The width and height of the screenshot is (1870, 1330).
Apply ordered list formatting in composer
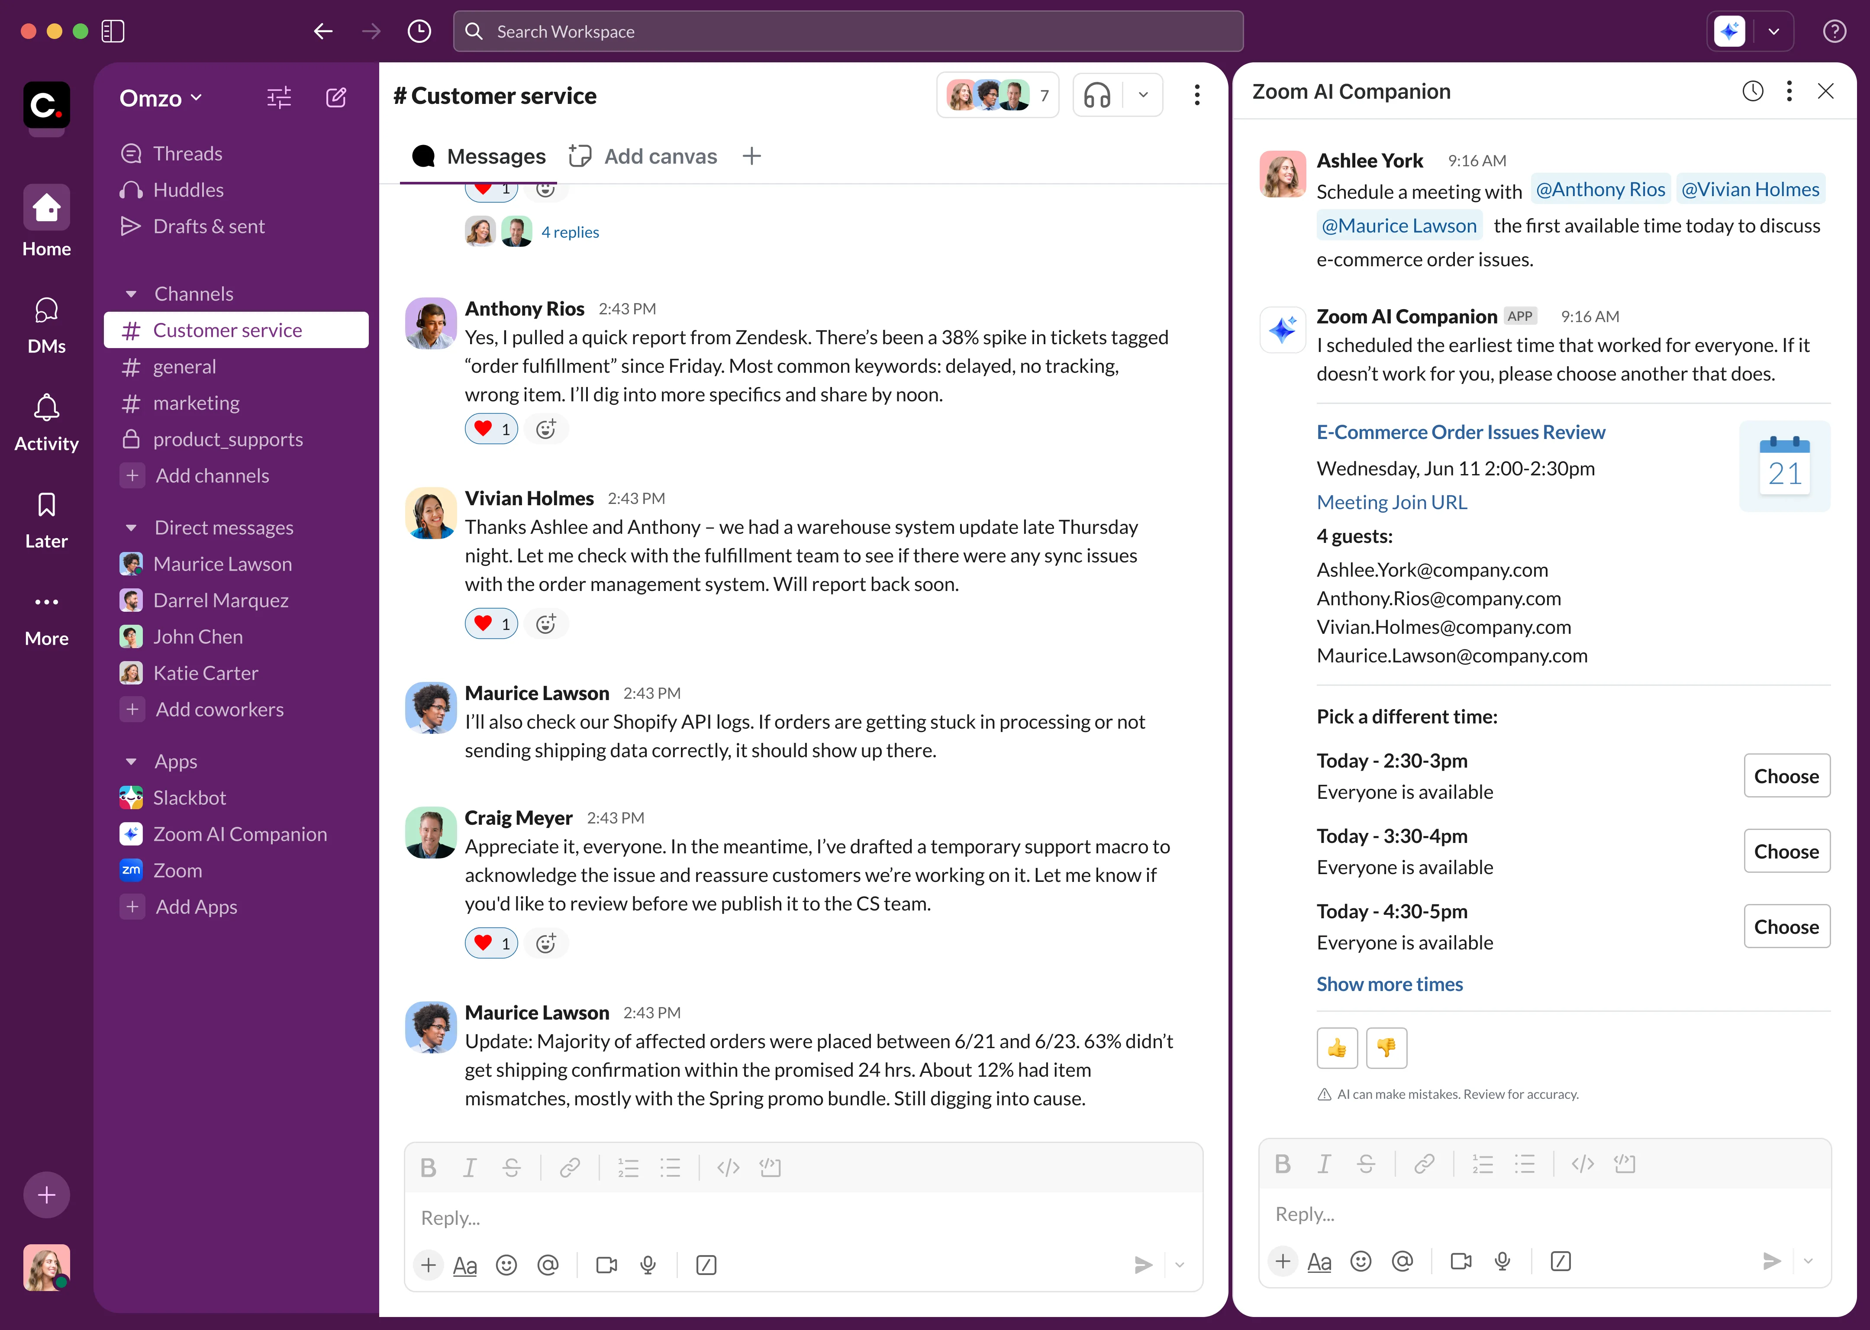point(628,1167)
